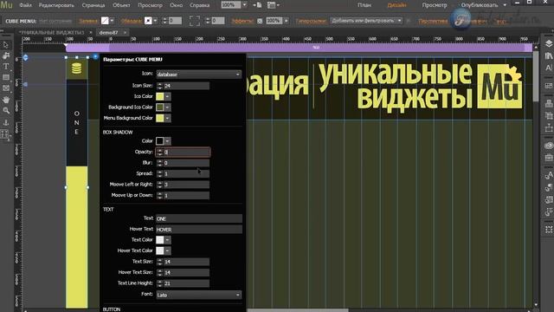Open the Ico Color dropdown arrow
Viewport: 554px width, 312px height.
(x=167, y=96)
